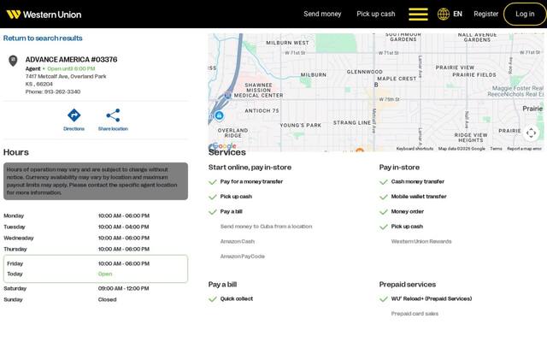Click Mobile wallet transfer service

click(419, 197)
